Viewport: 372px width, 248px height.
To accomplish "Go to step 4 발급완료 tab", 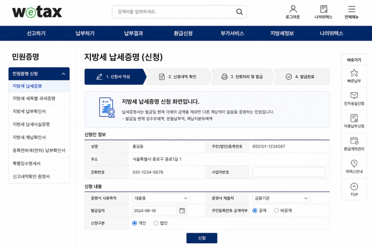I will click(x=301, y=77).
